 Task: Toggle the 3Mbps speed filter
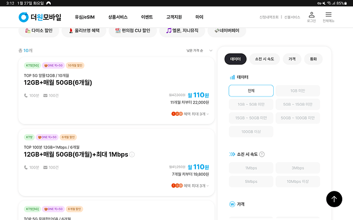(x=298, y=168)
